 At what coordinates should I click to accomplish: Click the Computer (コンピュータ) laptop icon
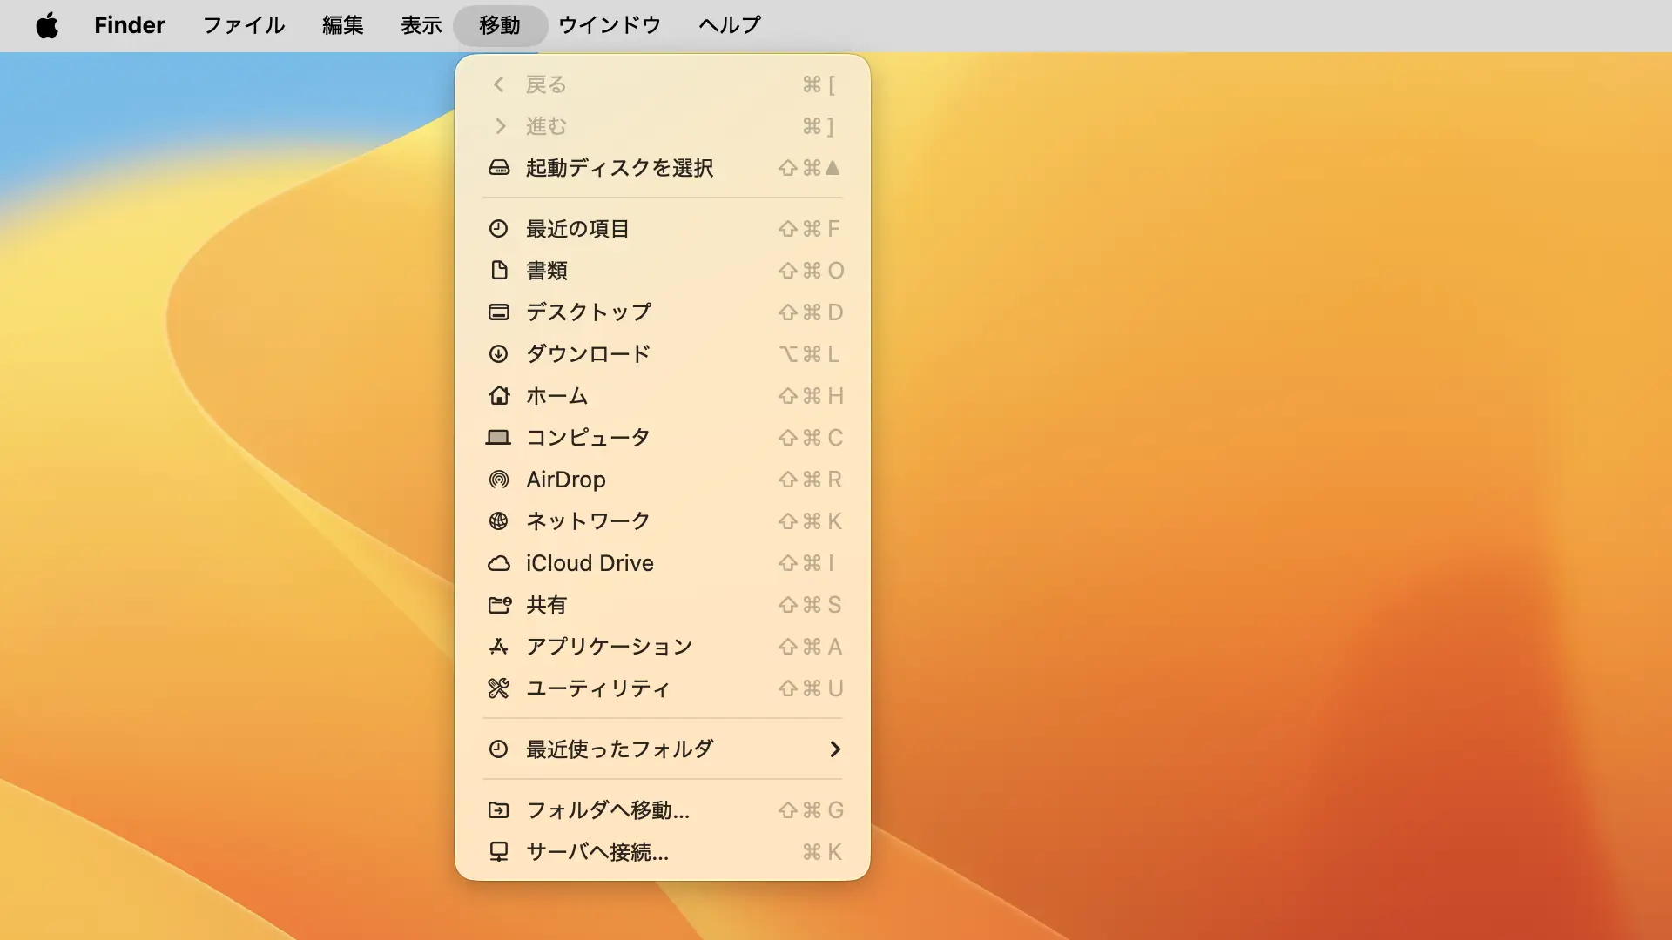click(x=498, y=438)
